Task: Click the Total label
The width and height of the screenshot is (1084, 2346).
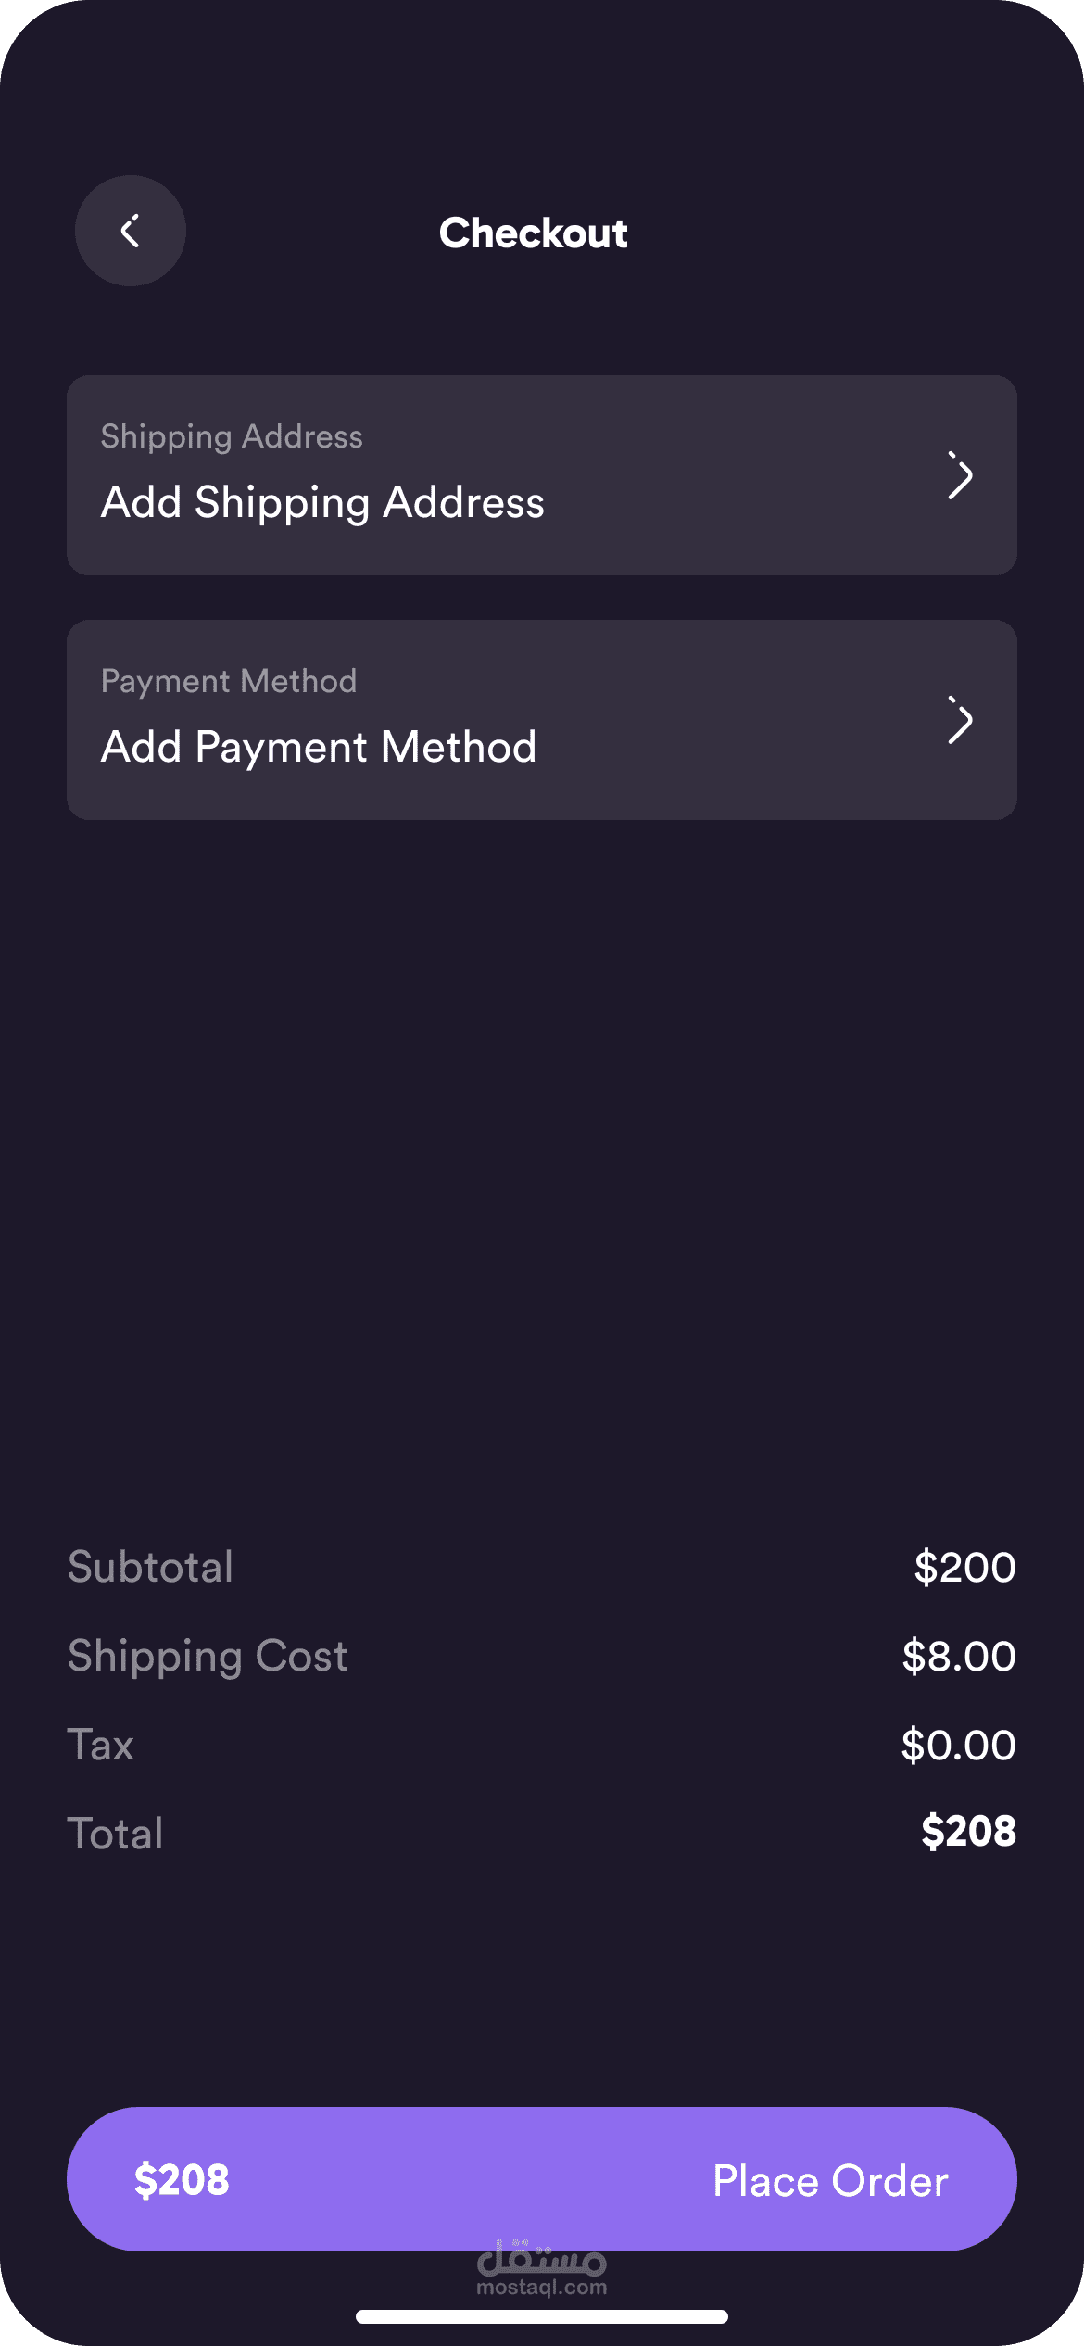Action: pos(116,1834)
